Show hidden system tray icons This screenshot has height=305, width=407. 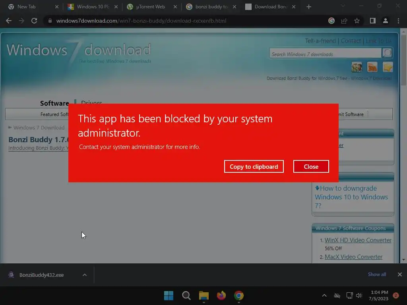(x=324, y=295)
